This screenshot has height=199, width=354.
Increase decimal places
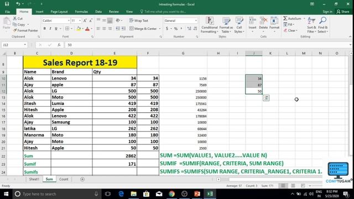coord(189,29)
